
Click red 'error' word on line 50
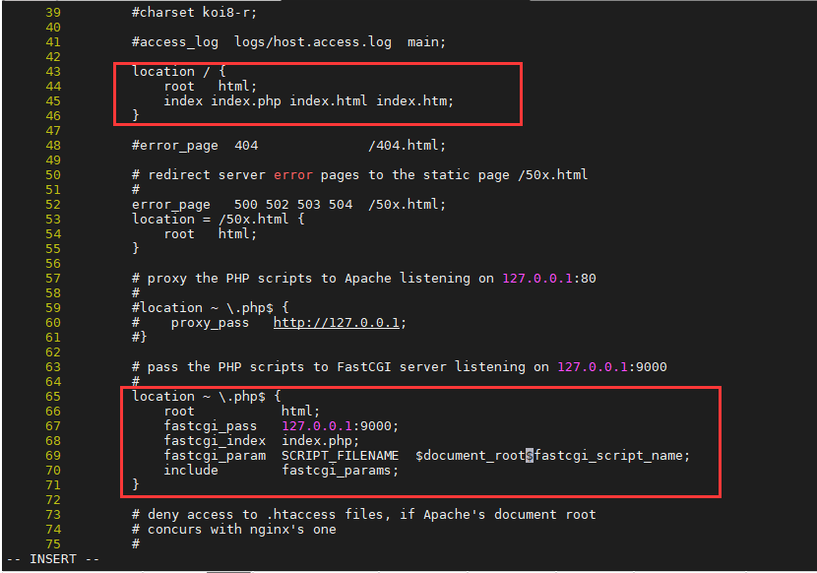[x=292, y=175]
